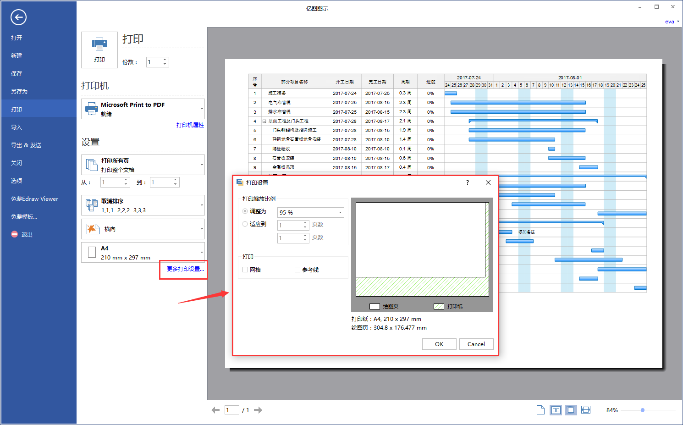Image resolution: width=683 pixels, height=425 pixels.
Task: Go to next page arrow
Action: 258,410
